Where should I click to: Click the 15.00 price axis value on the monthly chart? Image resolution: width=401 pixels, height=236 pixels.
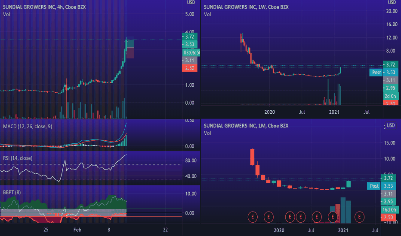[x=390, y=142]
